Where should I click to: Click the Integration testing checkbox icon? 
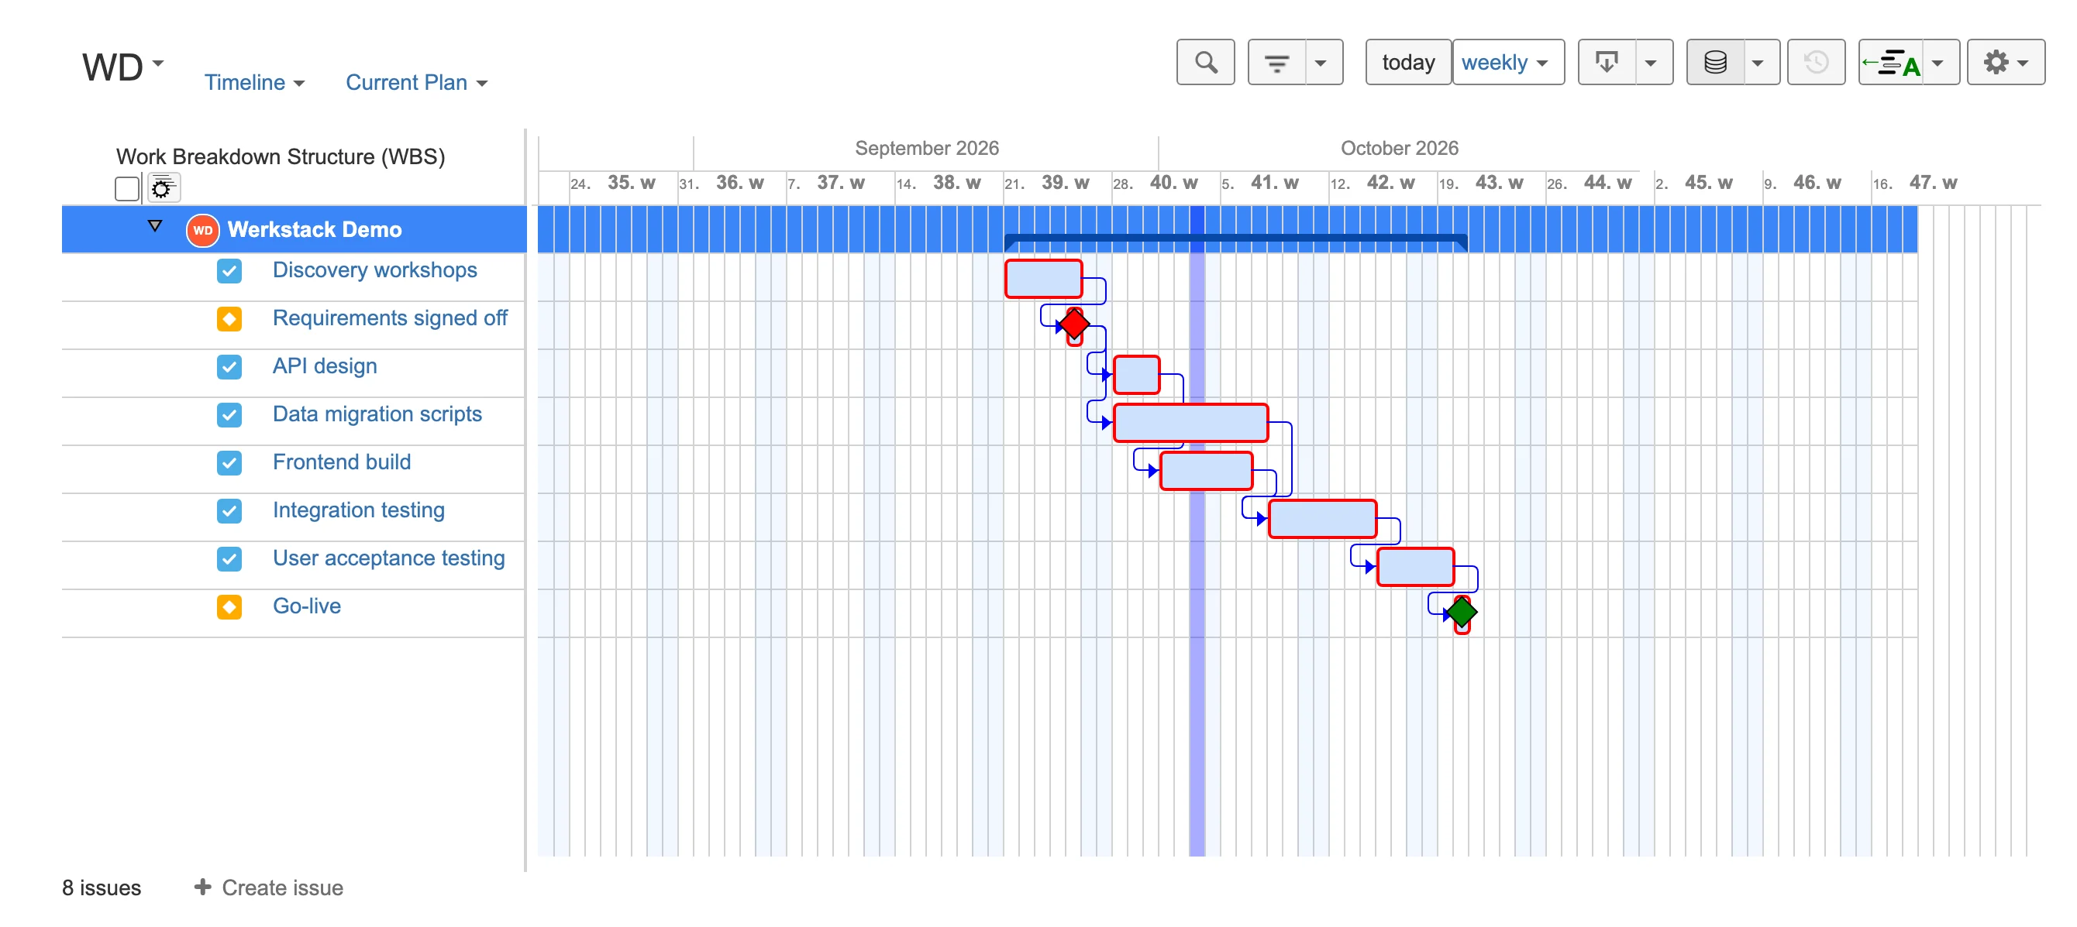229,510
